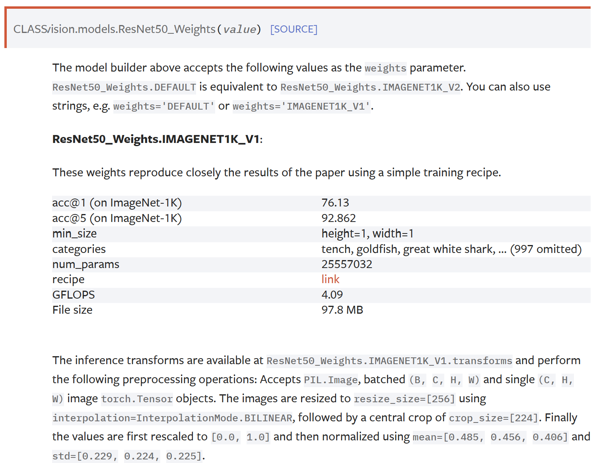Click the recipe row label
The image size is (595, 463).
(x=68, y=280)
